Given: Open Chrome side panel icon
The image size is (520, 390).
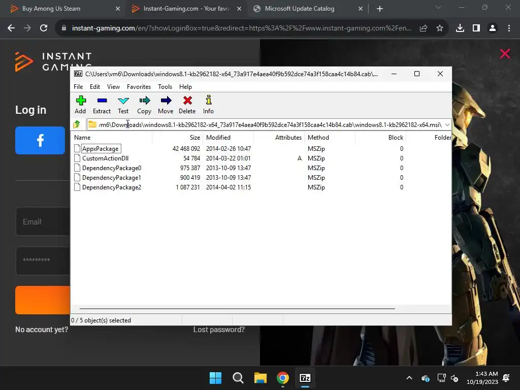Looking at the screenshot, I should click(476, 28).
